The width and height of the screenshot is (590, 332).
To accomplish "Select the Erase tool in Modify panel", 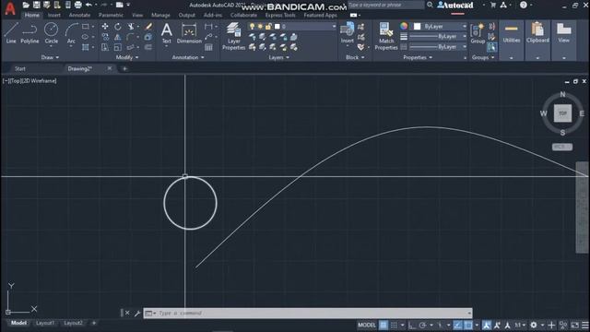I will click(148, 27).
